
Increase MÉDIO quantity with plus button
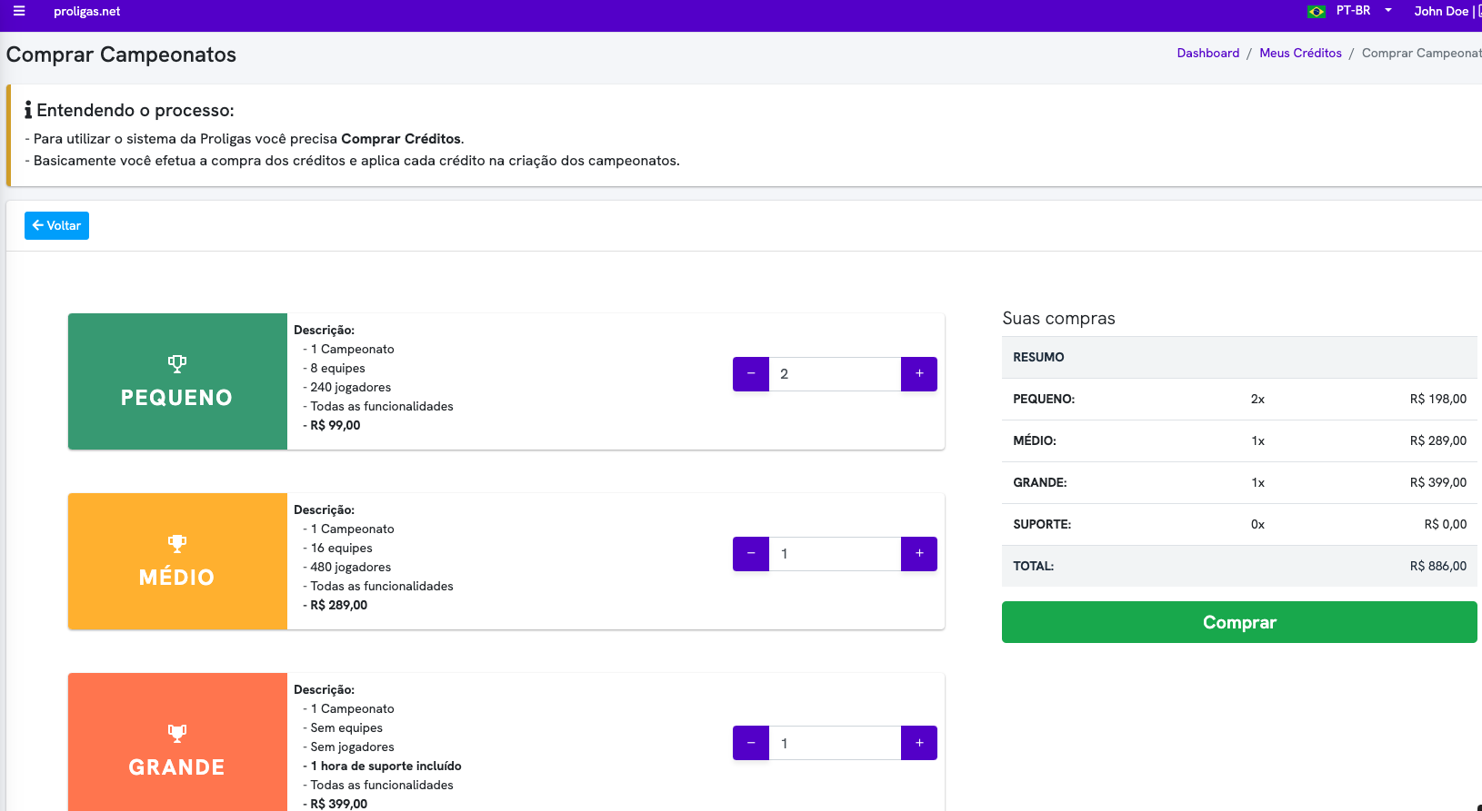[919, 554]
